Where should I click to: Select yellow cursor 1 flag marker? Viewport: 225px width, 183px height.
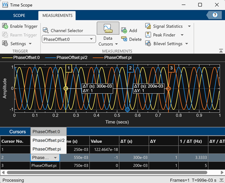[x=69, y=68]
